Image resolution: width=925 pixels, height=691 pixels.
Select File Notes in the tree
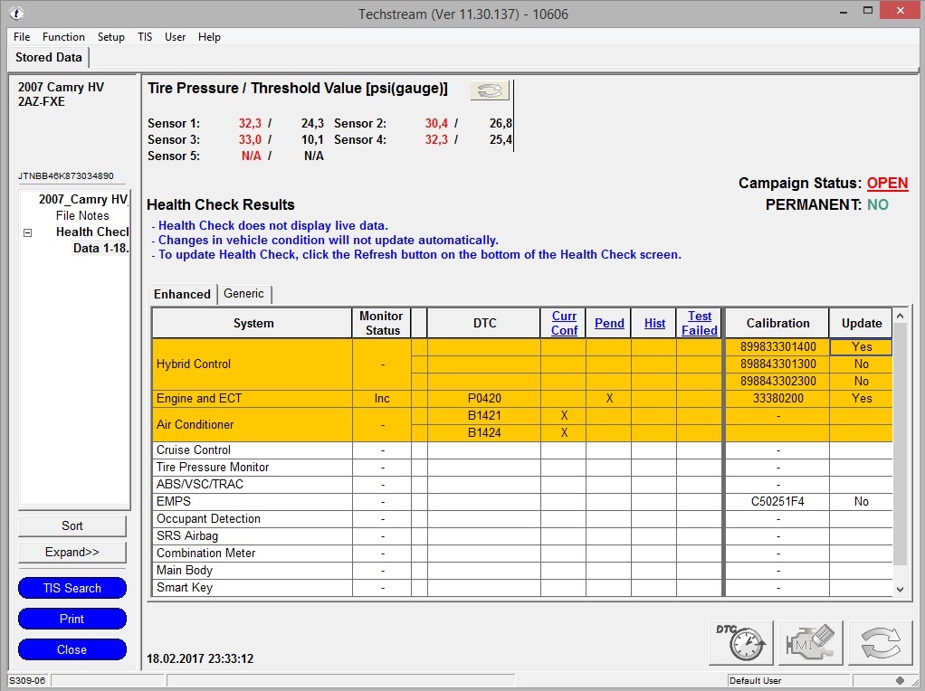tap(82, 215)
